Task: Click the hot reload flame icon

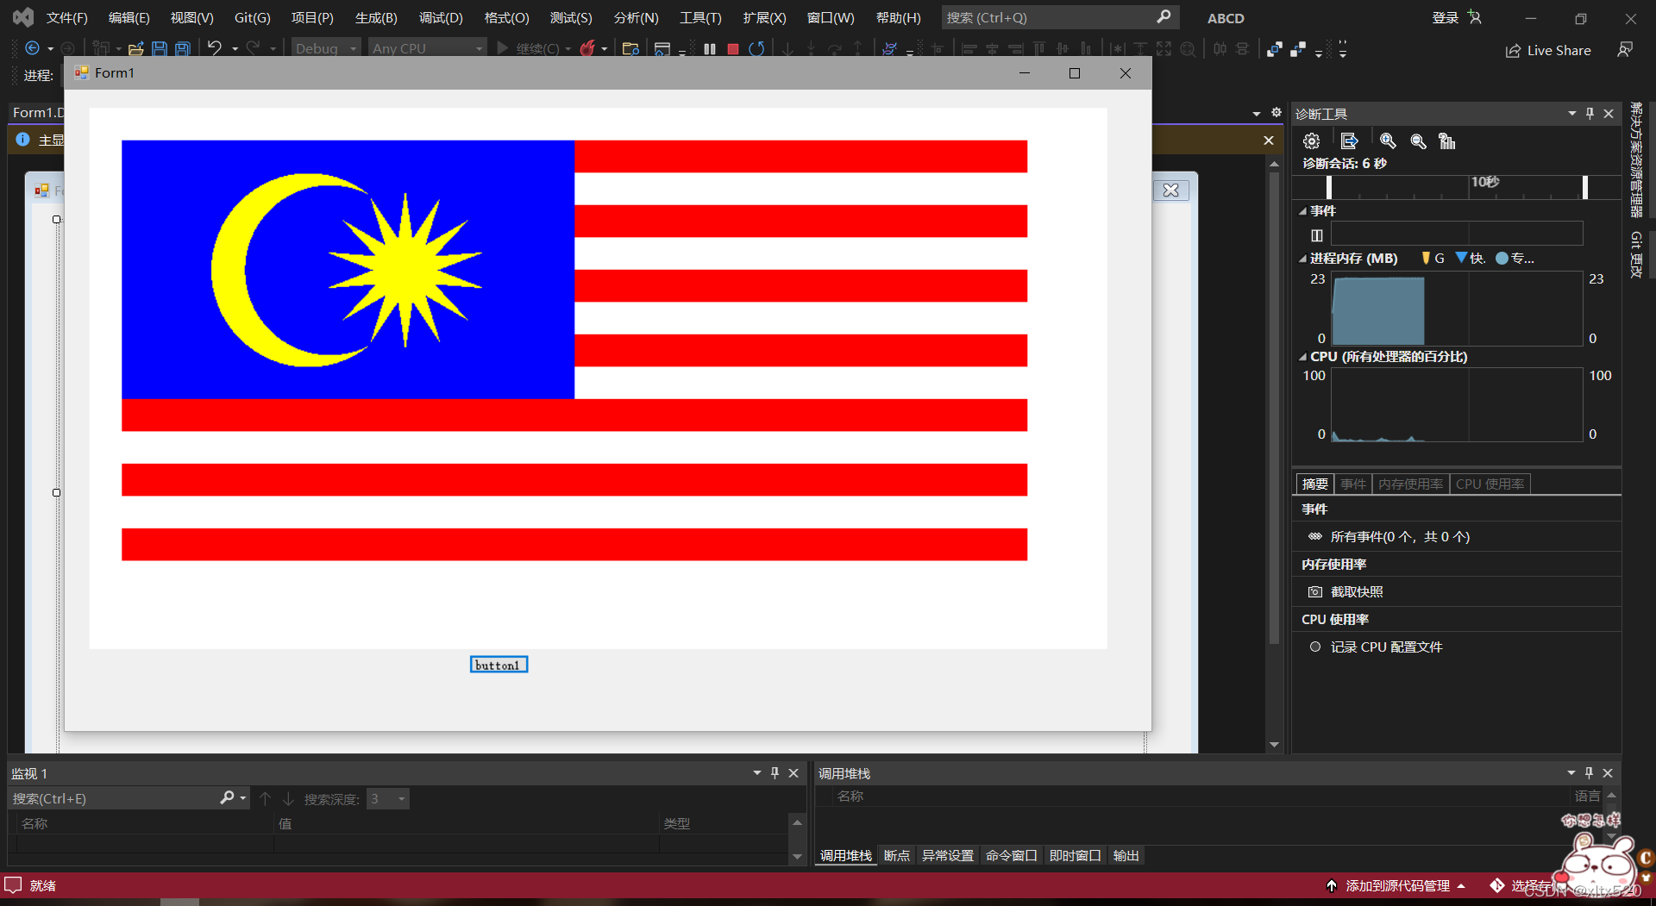Action: [587, 48]
